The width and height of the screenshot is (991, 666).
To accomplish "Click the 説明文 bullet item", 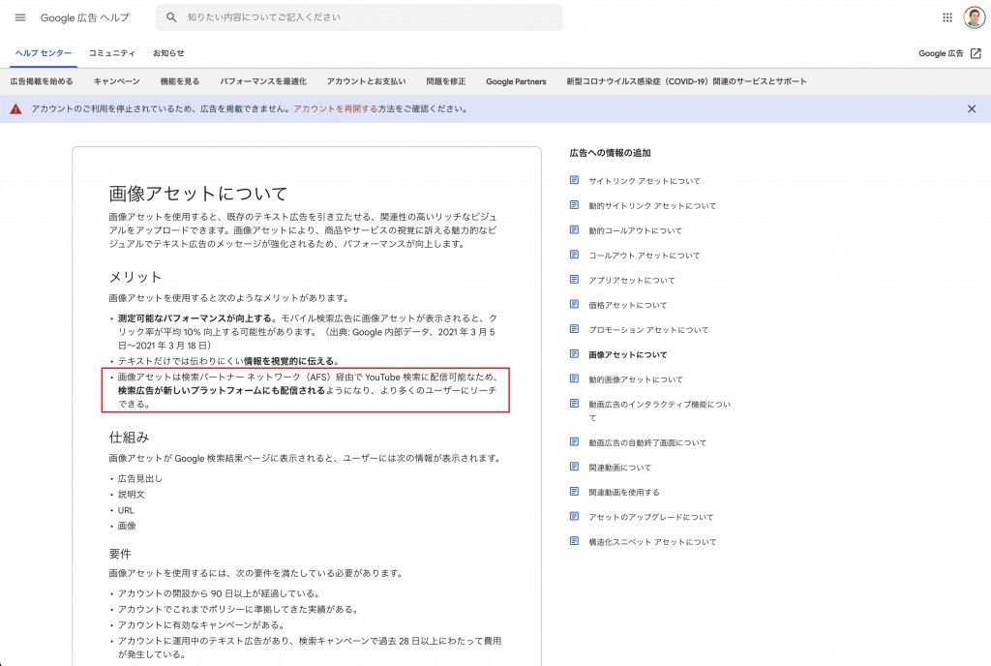I will 132,494.
